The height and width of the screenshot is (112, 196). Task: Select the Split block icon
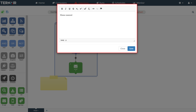tap(13, 21)
